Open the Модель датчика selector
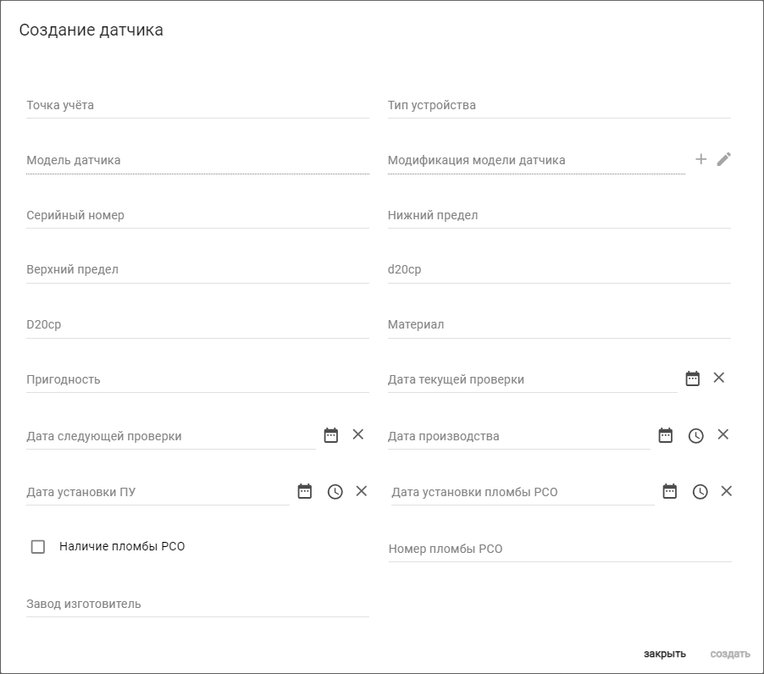This screenshot has height=674, width=764. 197,160
